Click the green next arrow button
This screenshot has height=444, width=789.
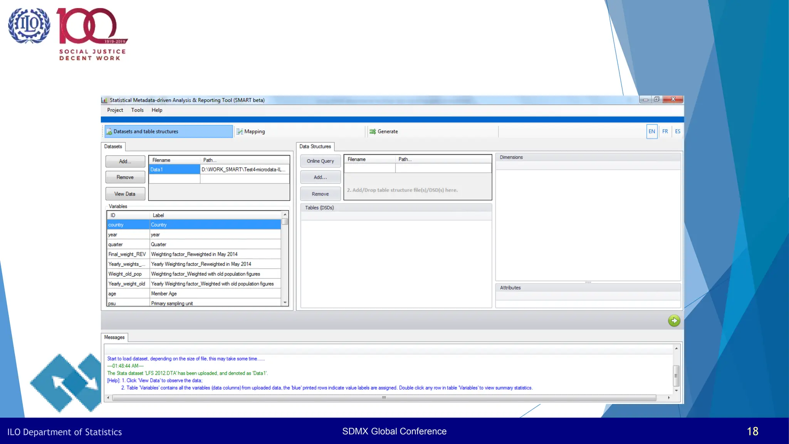pos(674,320)
